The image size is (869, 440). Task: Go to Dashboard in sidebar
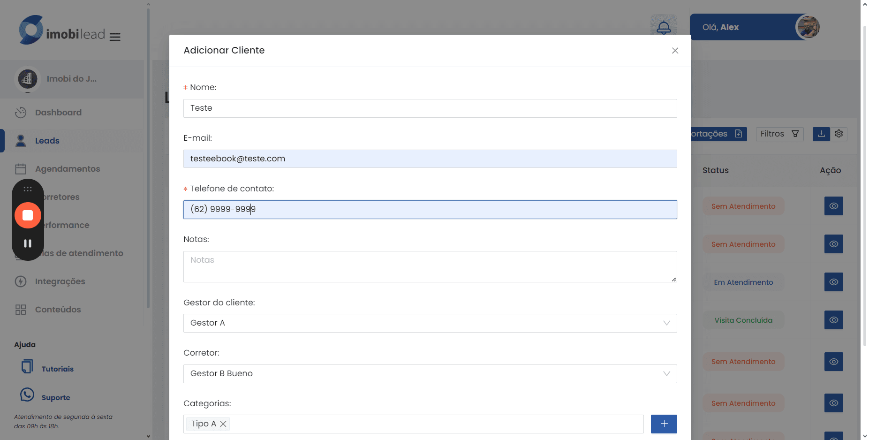pyautogui.click(x=58, y=113)
